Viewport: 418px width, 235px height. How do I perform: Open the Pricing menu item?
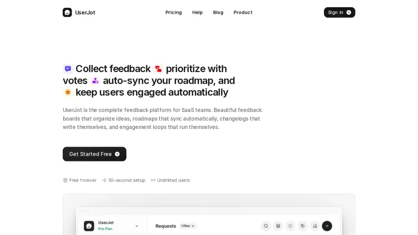(x=173, y=13)
